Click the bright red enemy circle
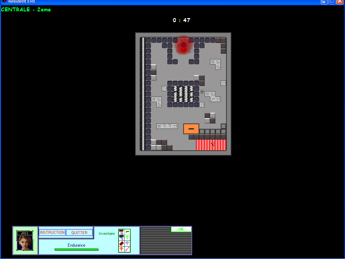345x259 pixels. pyautogui.click(x=184, y=50)
